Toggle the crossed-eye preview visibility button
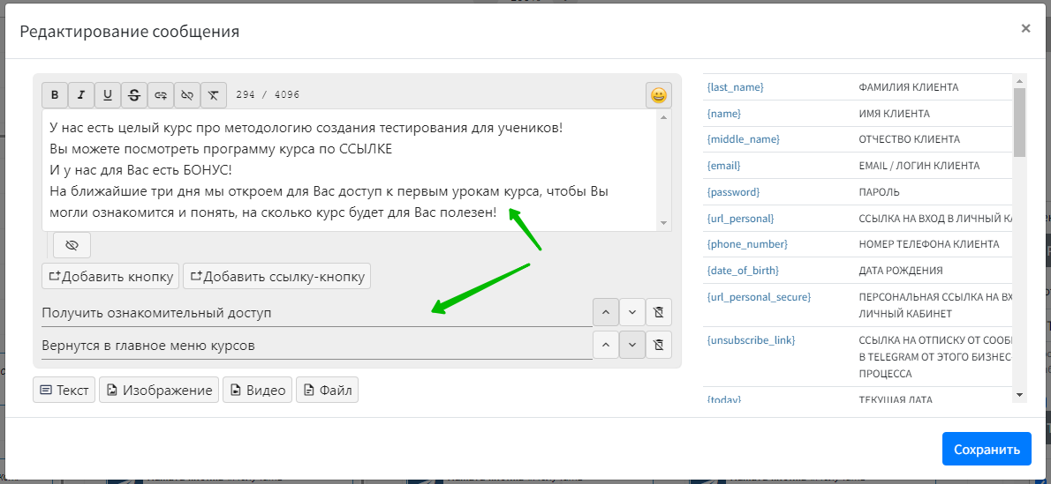Image resolution: width=1051 pixels, height=484 pixels. 72,245
